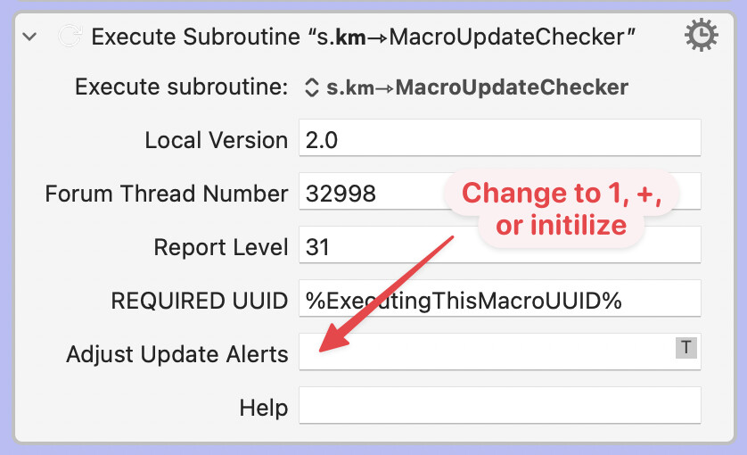Open the s.km→MacroUpdateChecker subroutine popup

point(467,87)
